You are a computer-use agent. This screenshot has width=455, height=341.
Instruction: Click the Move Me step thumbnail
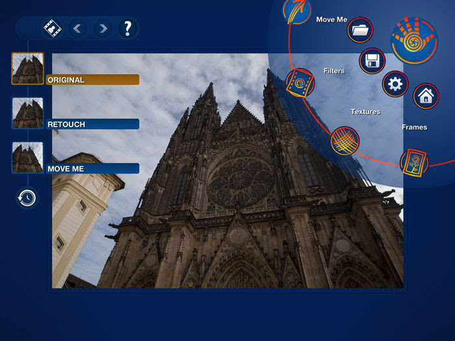tap(27, 157)
